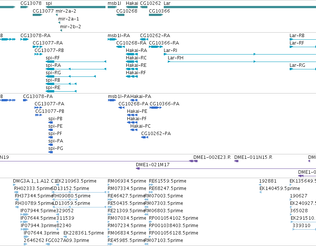Click EST FGC027A09.3prime
The width and height of the screenshot is (316, 246).
(67, 240)
